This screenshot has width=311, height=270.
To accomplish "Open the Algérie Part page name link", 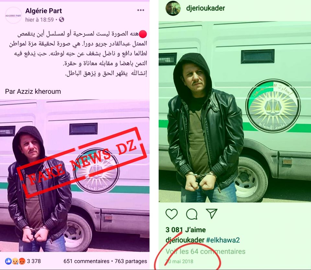I will 44,11.
